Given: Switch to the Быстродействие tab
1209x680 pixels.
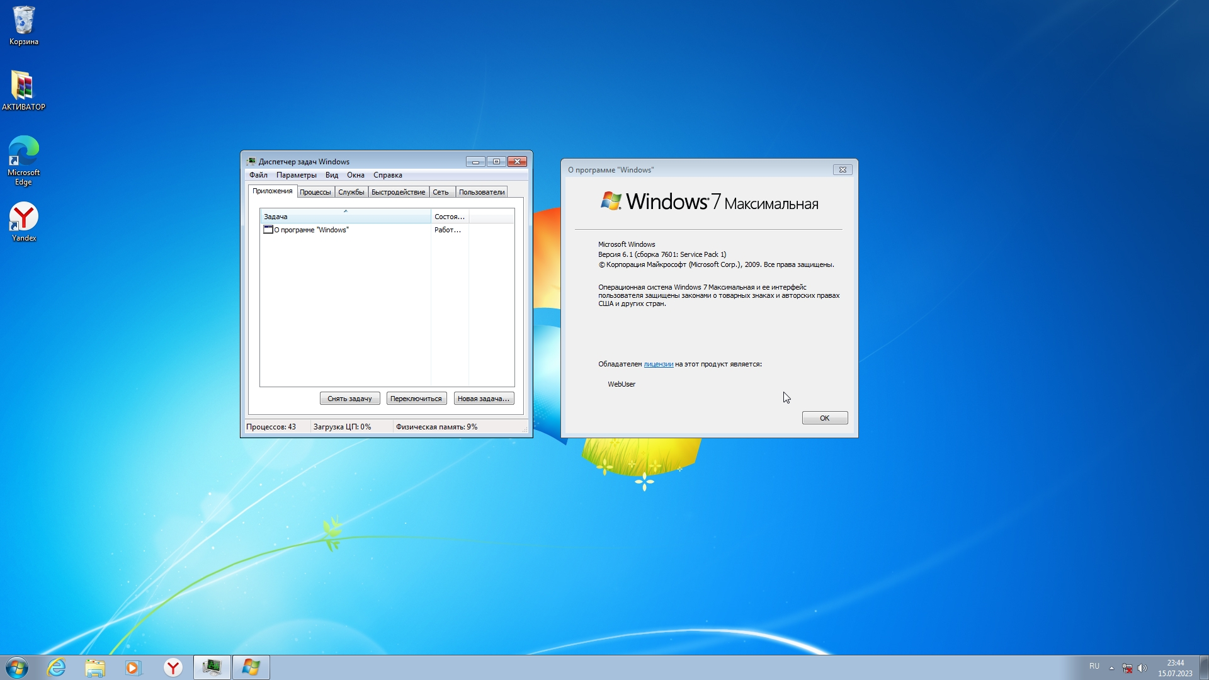Looking at the screenshot, I should (398, 192).
